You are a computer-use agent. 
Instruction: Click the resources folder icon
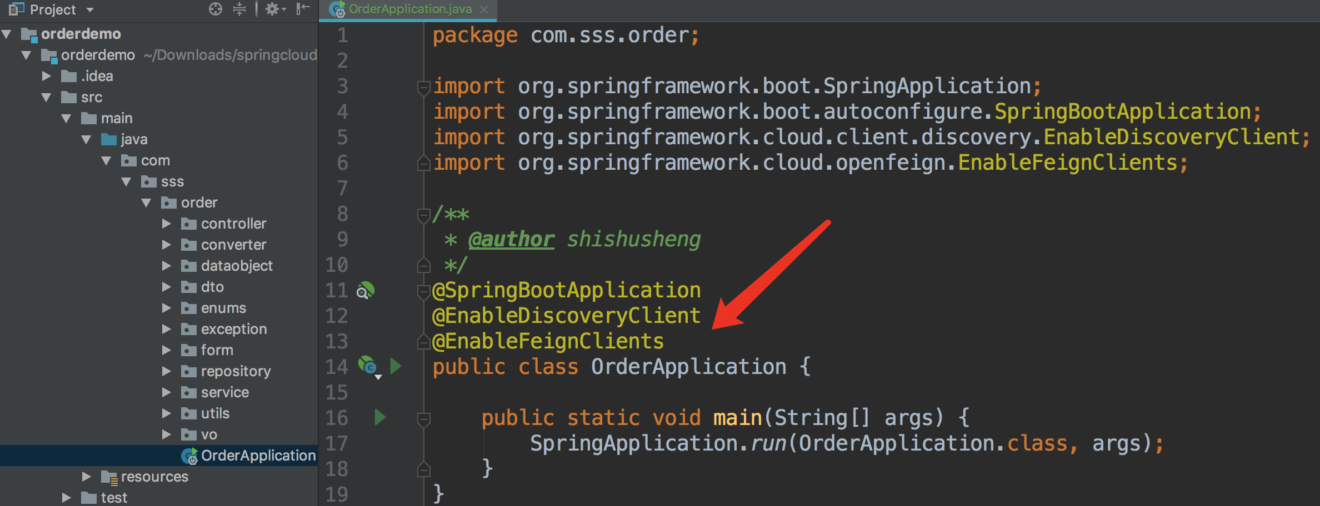109,477
